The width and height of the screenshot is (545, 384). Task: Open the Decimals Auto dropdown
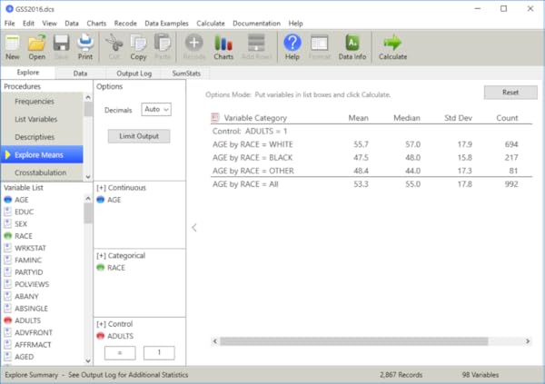[x=156, y=110]
